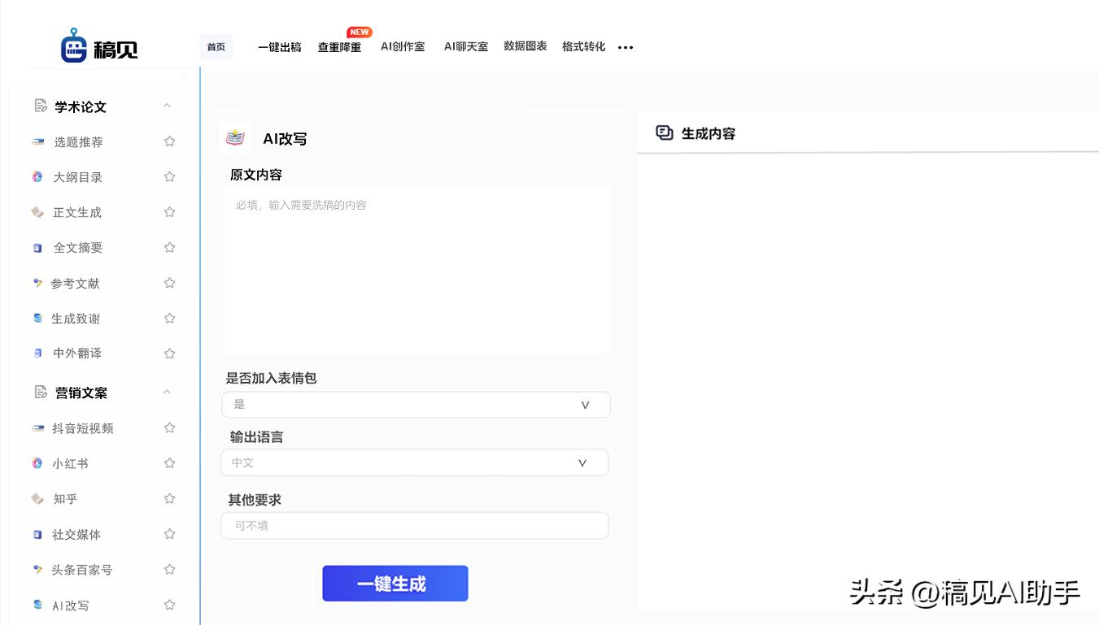Open 抖音短视频 via its sidebar icon
1099x625 pixels.
37,427
